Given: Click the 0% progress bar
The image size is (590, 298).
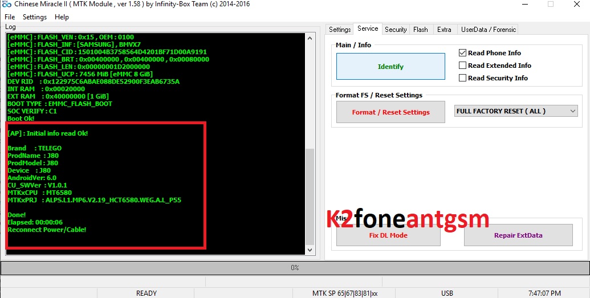Looking at the screenshot, I should (x=295, y=268).
